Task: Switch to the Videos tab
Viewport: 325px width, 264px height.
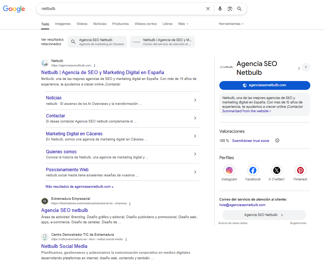Action: coord(82,23)
